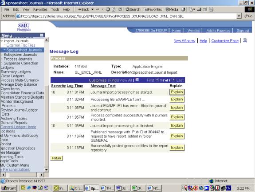Click the http copy-URL icon beside Customize Page
The width and height of the screenshot is (255, 192).
point(245,40)
